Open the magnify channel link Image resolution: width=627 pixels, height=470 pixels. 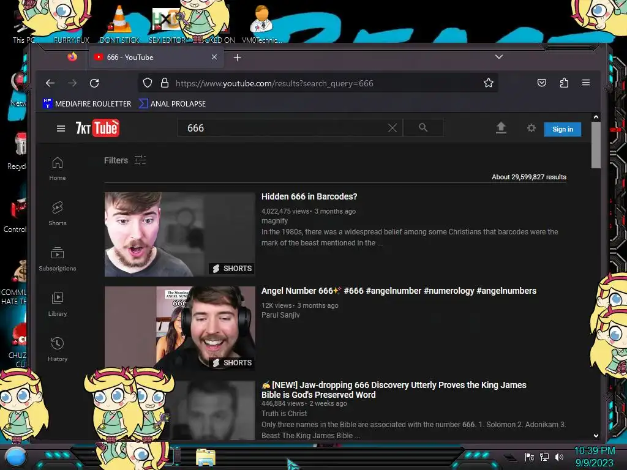coord(274,220)
